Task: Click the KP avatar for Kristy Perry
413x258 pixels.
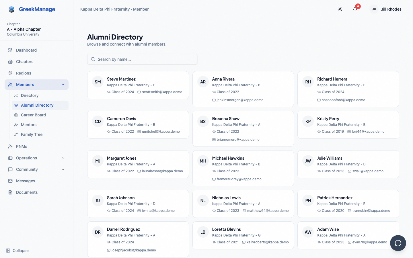Action: coord(308,121)
